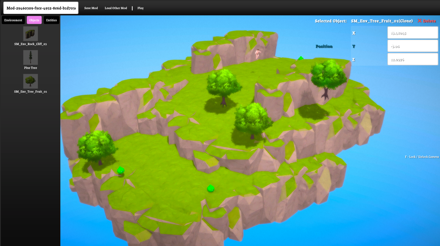Viewport: 440px width, 246px height.
Task: Click the red X Delete icon
Action: (419, 21)
